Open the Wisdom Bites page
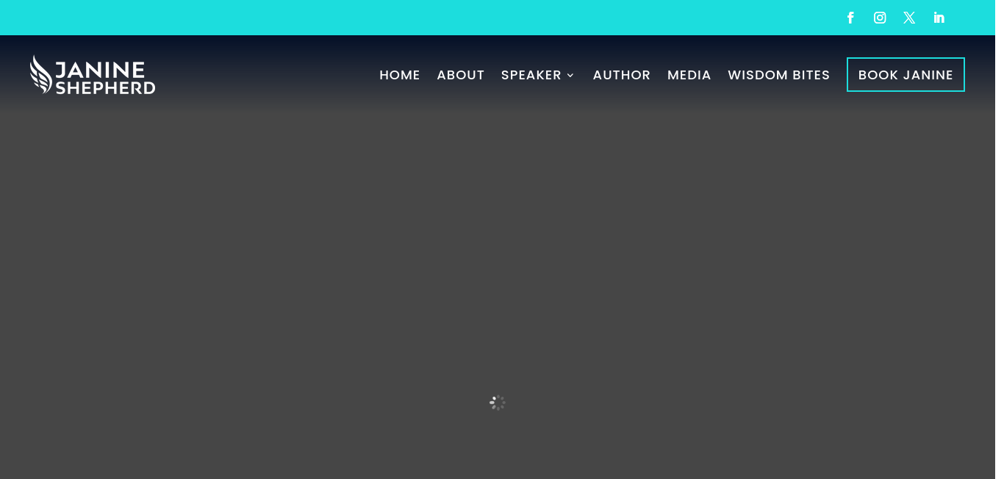Screen dimensions: 1004x479 coord(778,75)
